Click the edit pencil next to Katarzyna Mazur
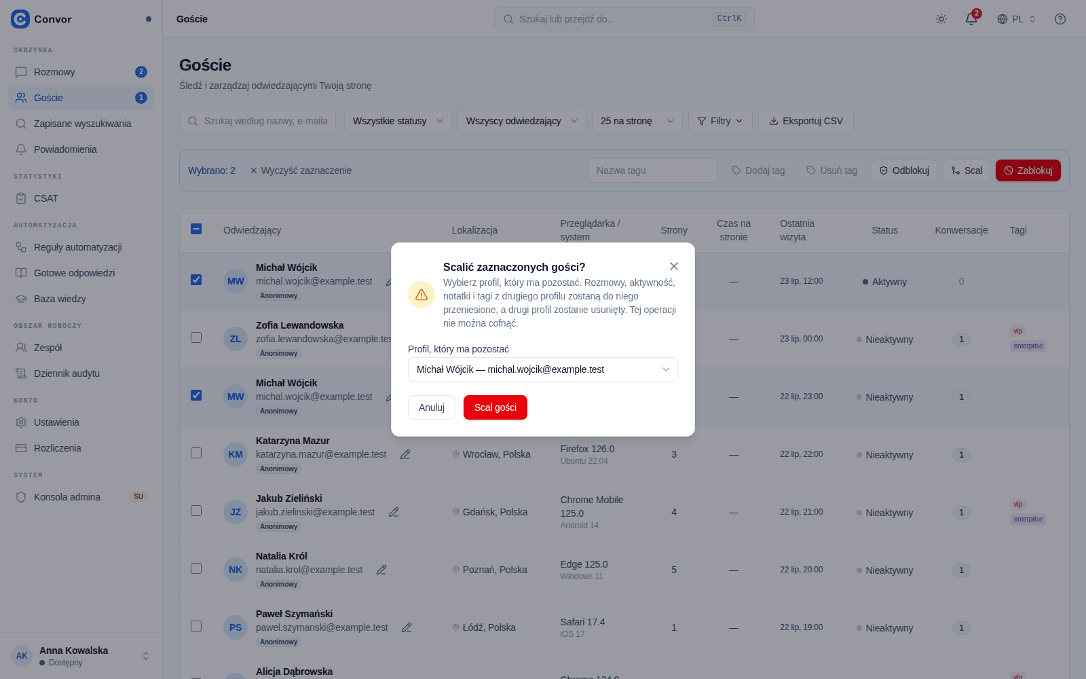The width and height of the screenshot is (1086, 679). click(x=405, y=454)
